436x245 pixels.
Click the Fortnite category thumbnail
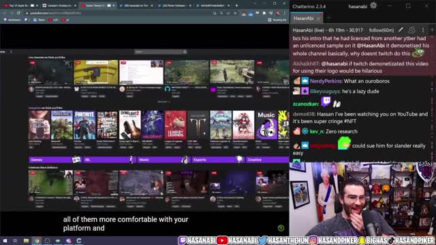pyautogui.click(x=84, y=125)
